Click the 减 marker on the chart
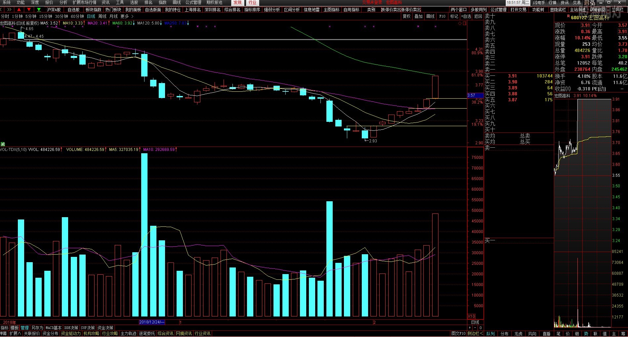 [3, 144]
